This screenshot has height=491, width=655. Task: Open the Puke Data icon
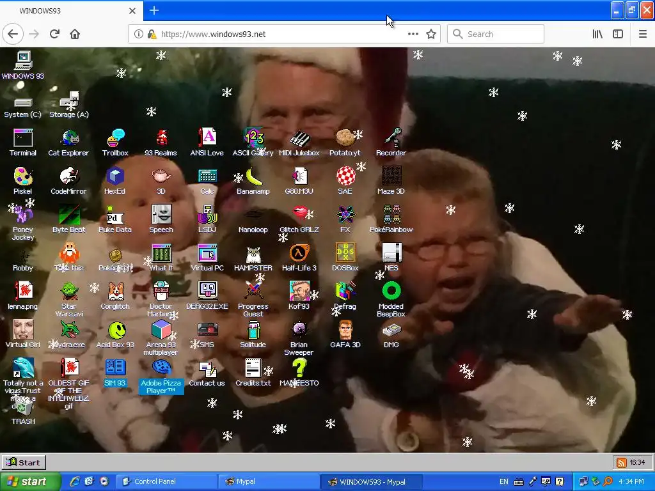point(115,220)
